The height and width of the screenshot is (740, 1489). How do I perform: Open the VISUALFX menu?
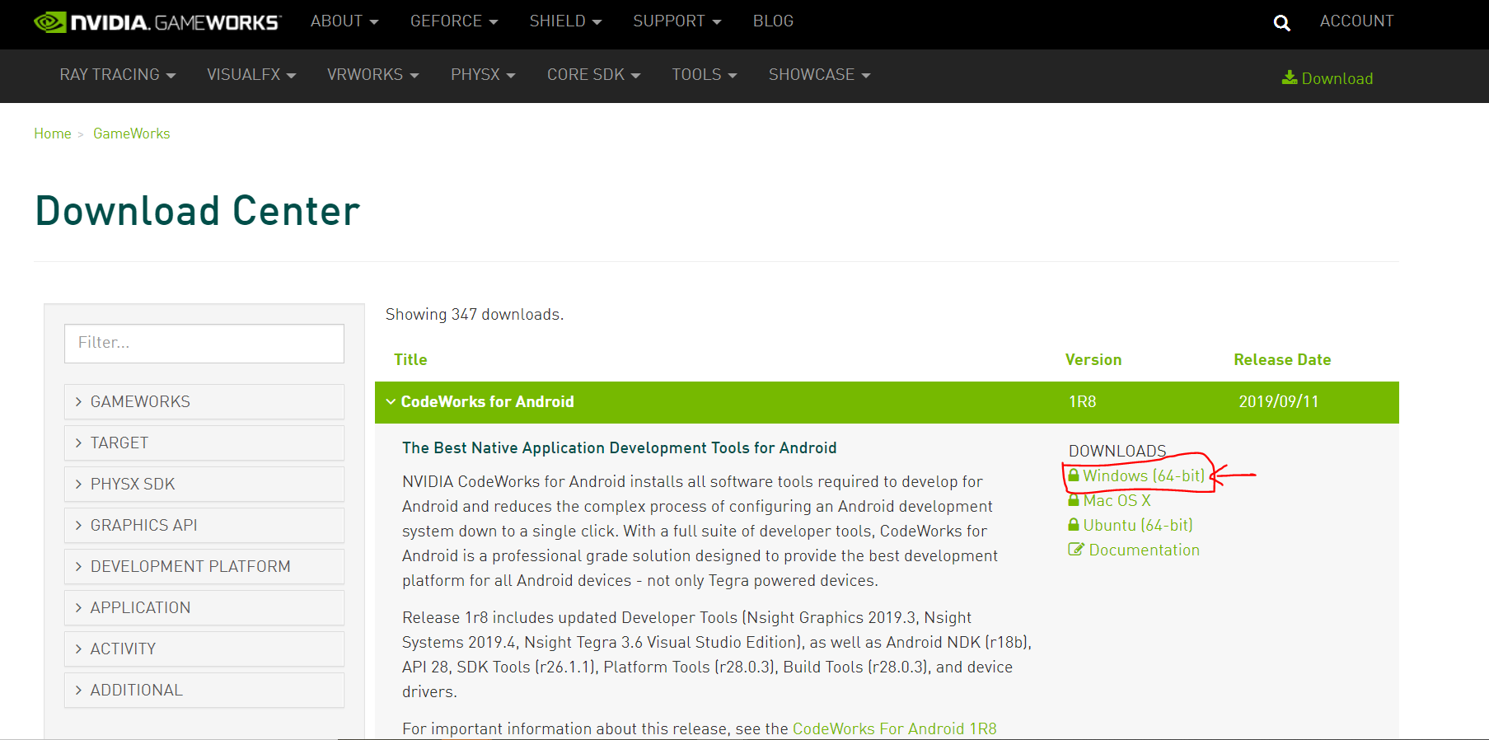[251, 75]
